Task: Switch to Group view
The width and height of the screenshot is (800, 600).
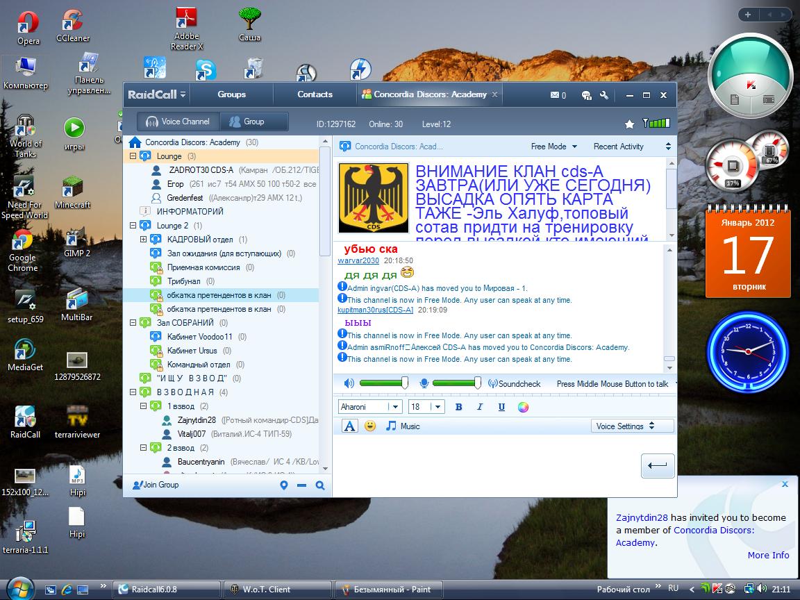Action: pyautogui.click(x=253, y=122)
